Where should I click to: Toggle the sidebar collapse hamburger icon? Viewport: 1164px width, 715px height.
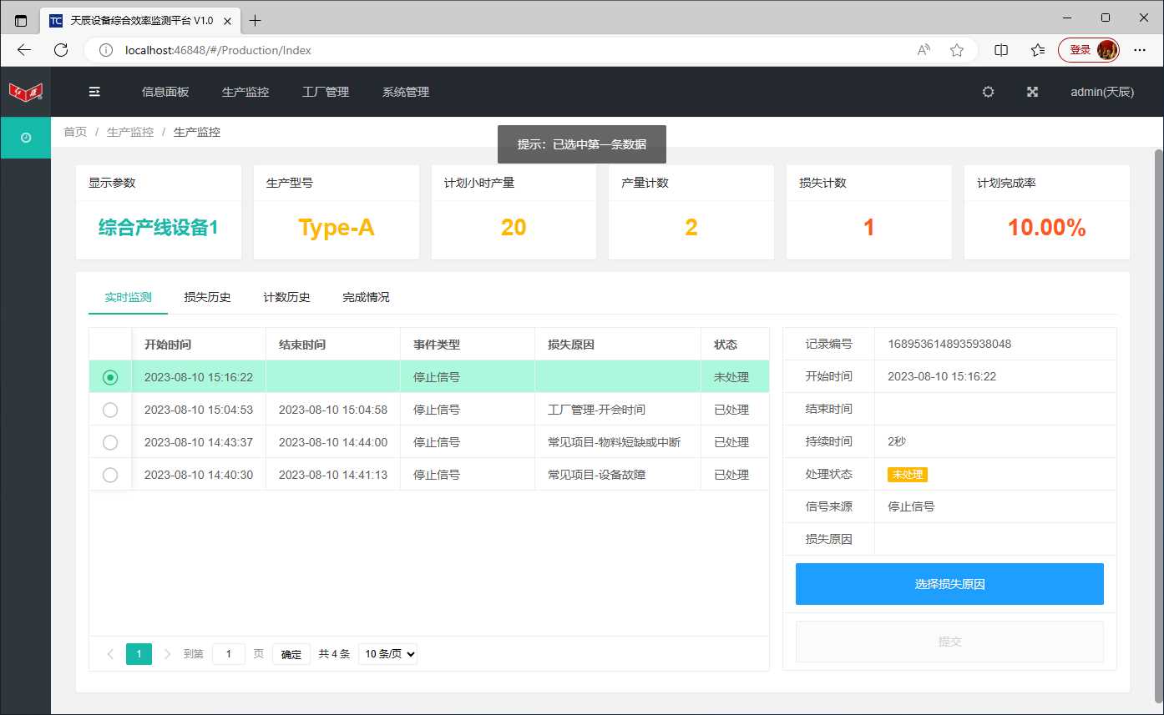[94, 92]
